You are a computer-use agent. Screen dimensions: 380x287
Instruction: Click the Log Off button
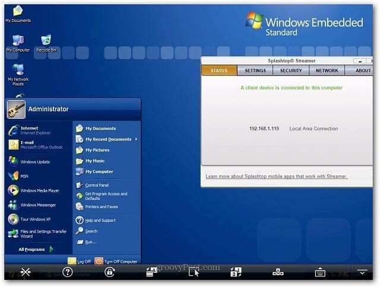click(x=79, y=262)
